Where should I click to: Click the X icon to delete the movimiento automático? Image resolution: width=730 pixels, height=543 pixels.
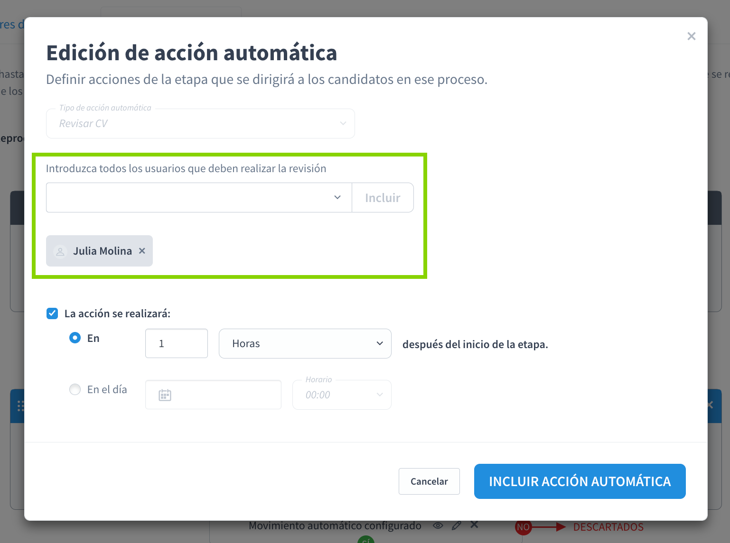pos(474,525)
